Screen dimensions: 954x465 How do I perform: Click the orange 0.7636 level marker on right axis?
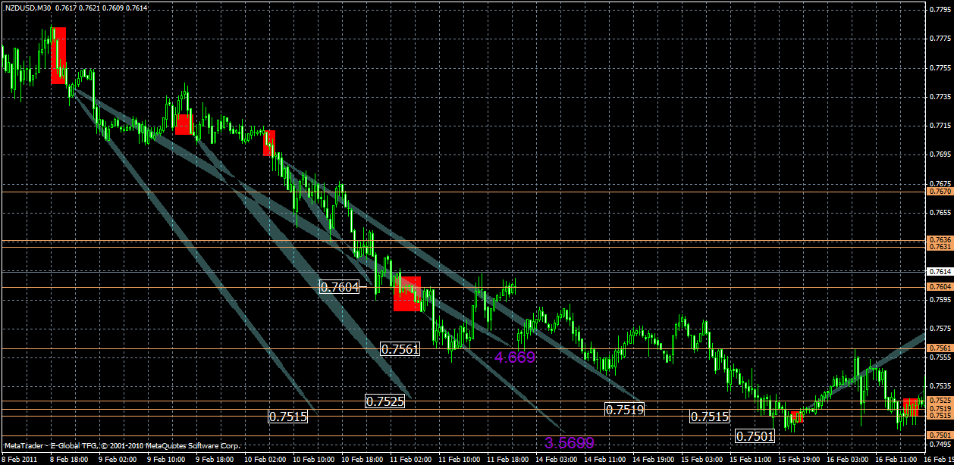click(x=940, y=240)
